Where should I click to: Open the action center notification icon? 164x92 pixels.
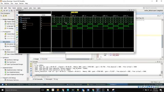[161, 90]
